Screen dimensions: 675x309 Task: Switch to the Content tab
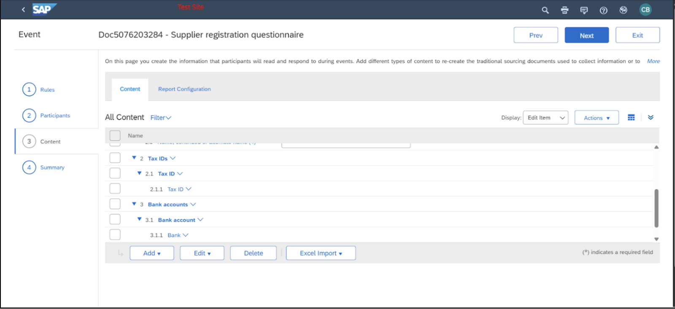pos(130,89)
